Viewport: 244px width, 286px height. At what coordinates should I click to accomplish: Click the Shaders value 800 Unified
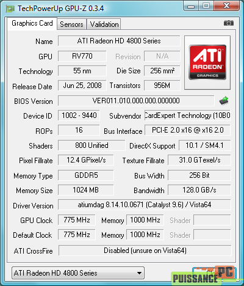[x=91, y=145]
